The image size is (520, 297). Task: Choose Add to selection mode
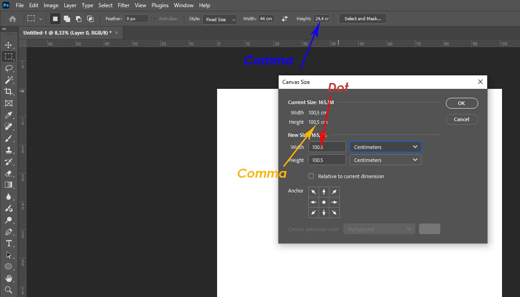point(67,19)
